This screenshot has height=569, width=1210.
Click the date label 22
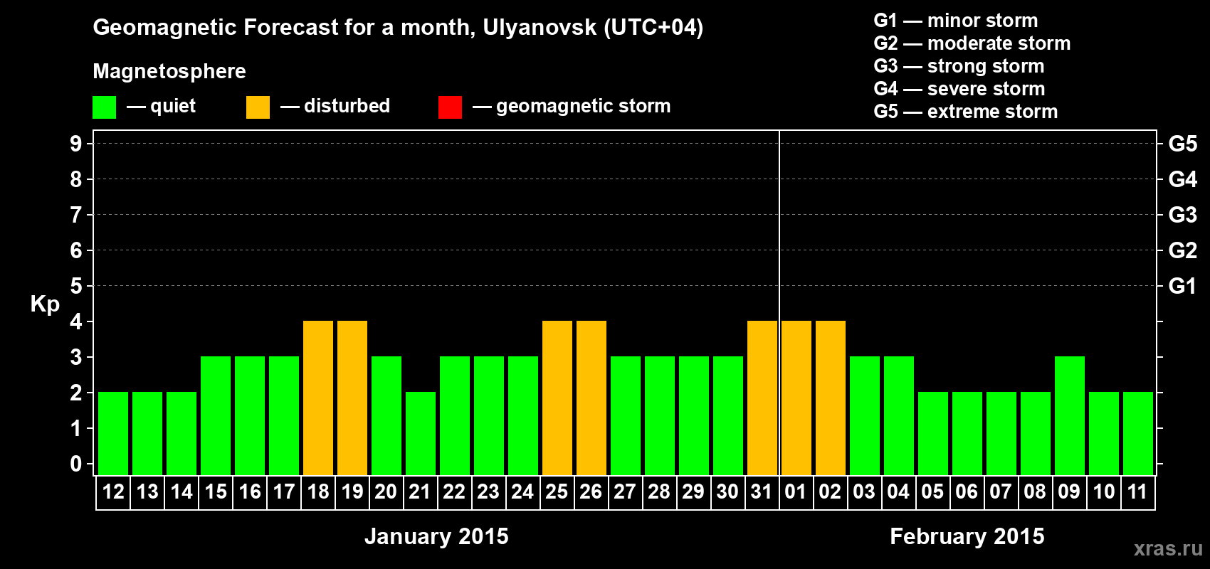click(x=454, y=491)
